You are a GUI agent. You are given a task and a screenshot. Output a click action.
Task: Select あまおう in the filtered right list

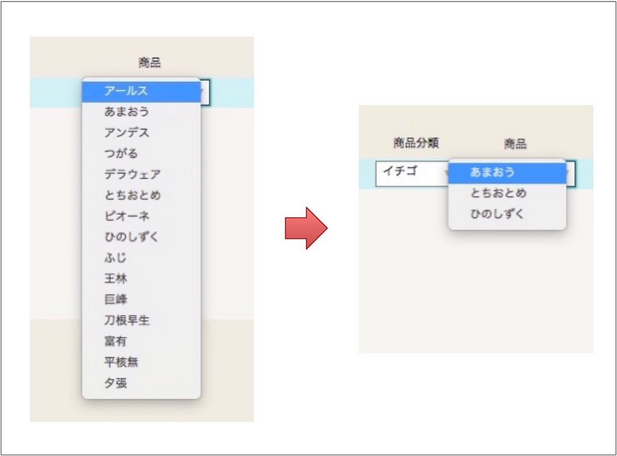pos(507,173)
